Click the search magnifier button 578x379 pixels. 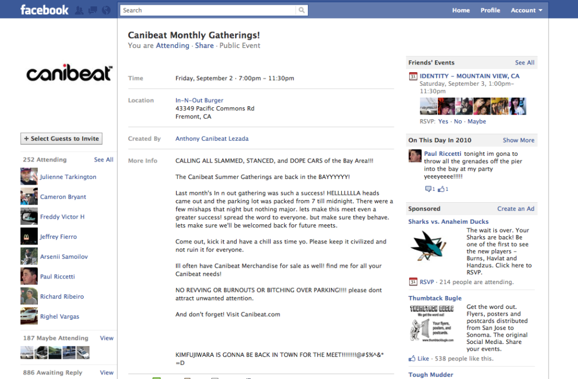[302, 10]
